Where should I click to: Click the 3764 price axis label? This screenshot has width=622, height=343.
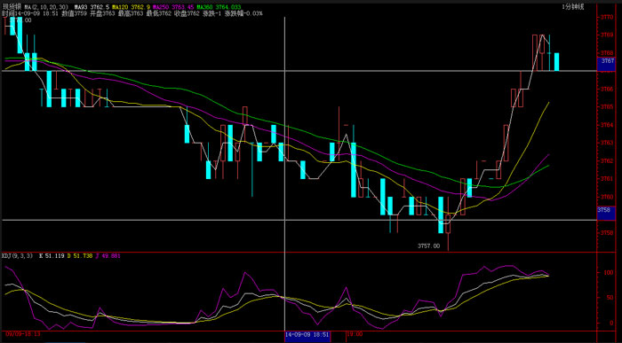point(607,125)
